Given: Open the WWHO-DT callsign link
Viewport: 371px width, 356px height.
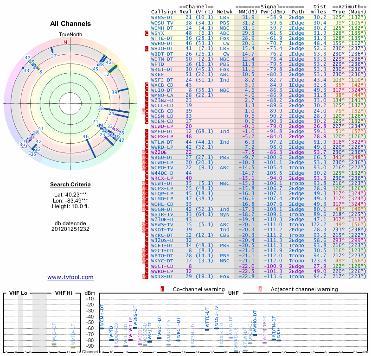Looking at the screenshot, I should coord(162,44).
